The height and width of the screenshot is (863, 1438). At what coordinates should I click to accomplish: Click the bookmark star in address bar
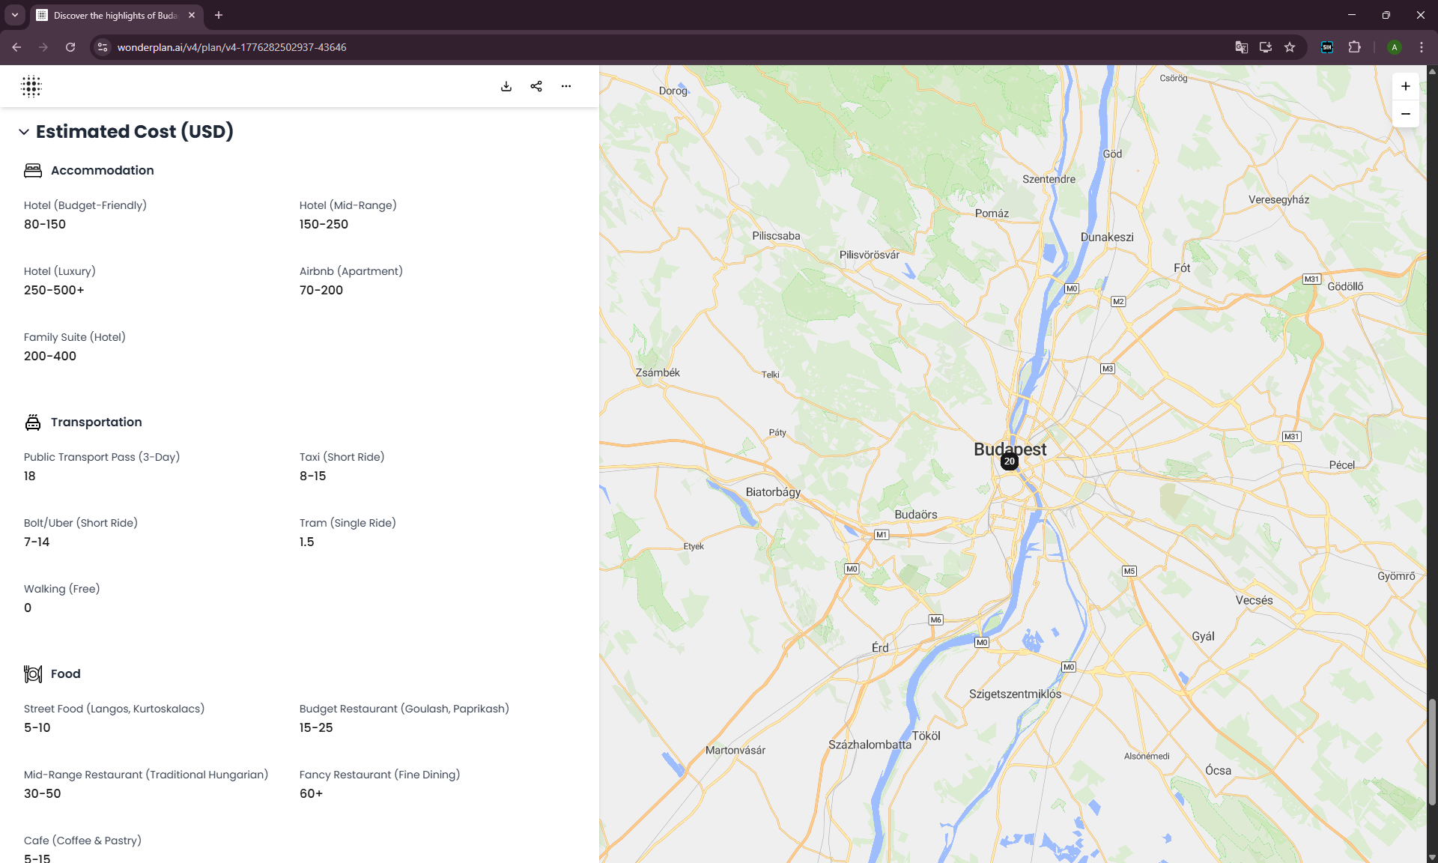(1290, 47)
